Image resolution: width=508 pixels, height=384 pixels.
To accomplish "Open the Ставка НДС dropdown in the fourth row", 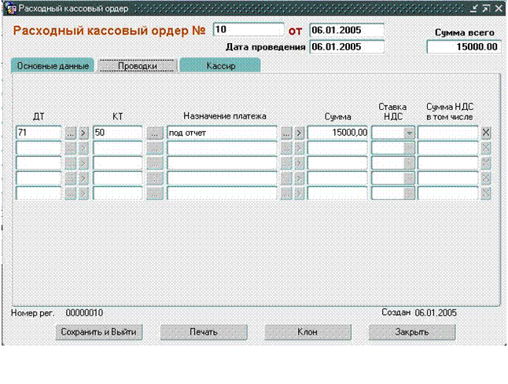I will tap(409, 178).
